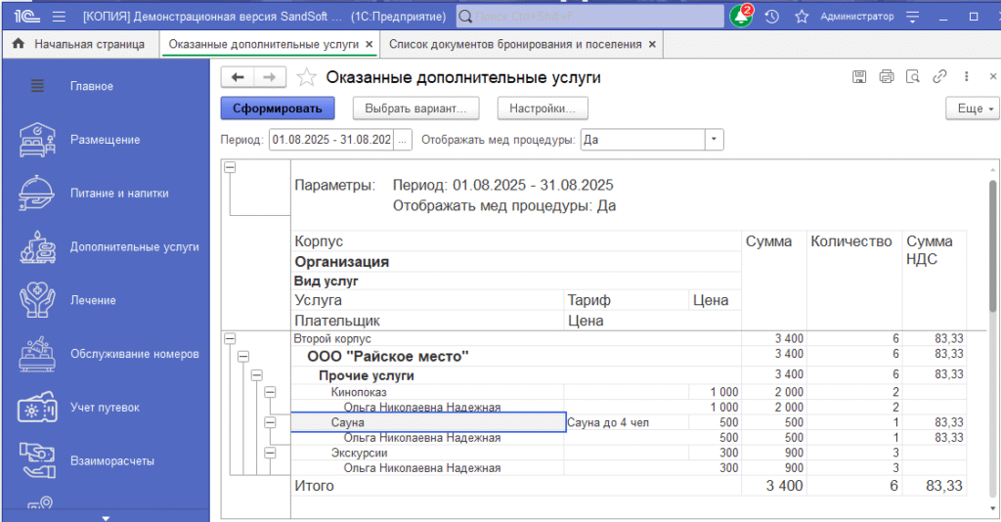
Task: Add report to favorites with star icon
Action: click(x=306, y=77)
